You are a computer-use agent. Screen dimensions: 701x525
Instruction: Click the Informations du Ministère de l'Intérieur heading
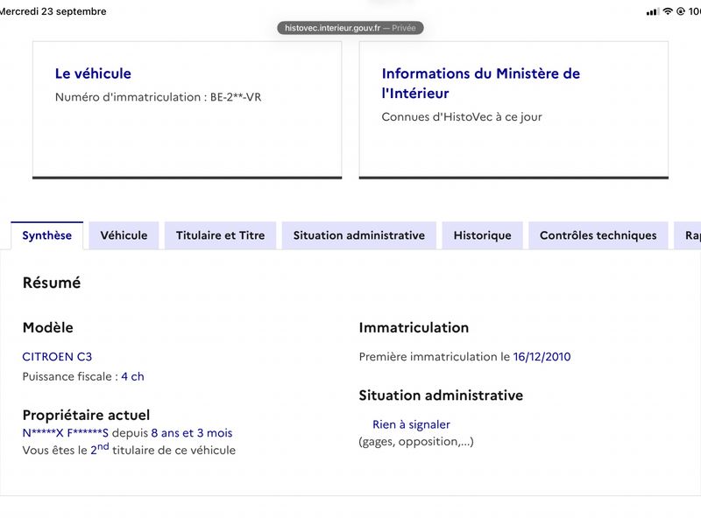pyautogui.click(x=480, y=83)
